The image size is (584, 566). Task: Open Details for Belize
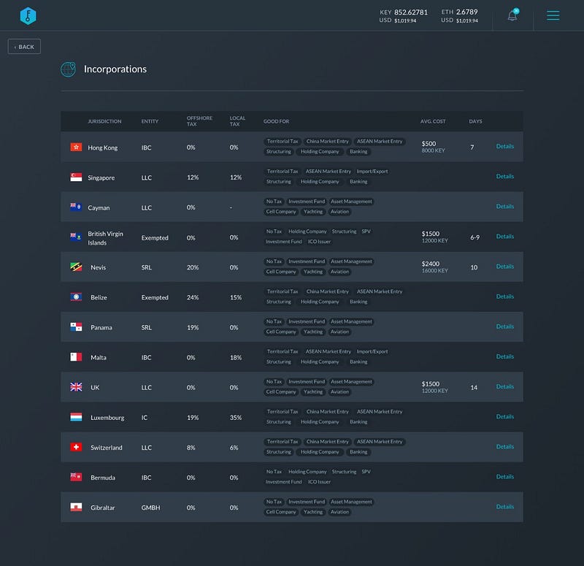[504, 297]
